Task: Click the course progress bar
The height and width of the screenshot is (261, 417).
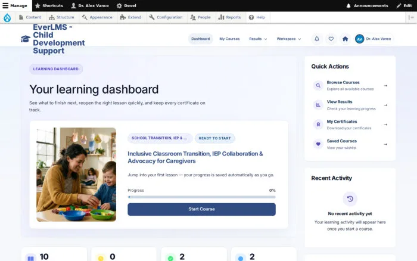Action: [201, 197]
